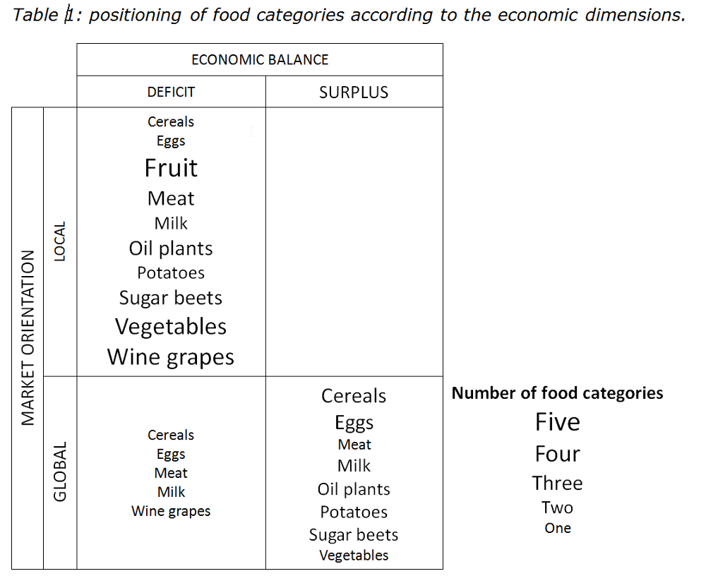Click the GLOBAL row label
706x576 pixels.
click(x=60, y=472)
